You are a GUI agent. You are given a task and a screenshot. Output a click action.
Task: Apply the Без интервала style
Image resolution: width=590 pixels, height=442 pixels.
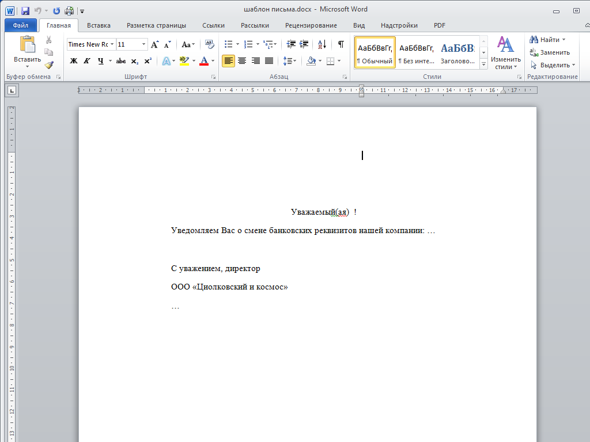point(416,52)
